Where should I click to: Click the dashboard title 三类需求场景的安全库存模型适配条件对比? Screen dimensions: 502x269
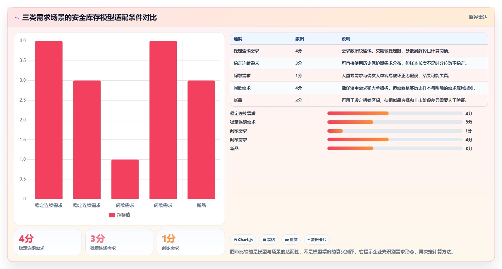(89, 18)
